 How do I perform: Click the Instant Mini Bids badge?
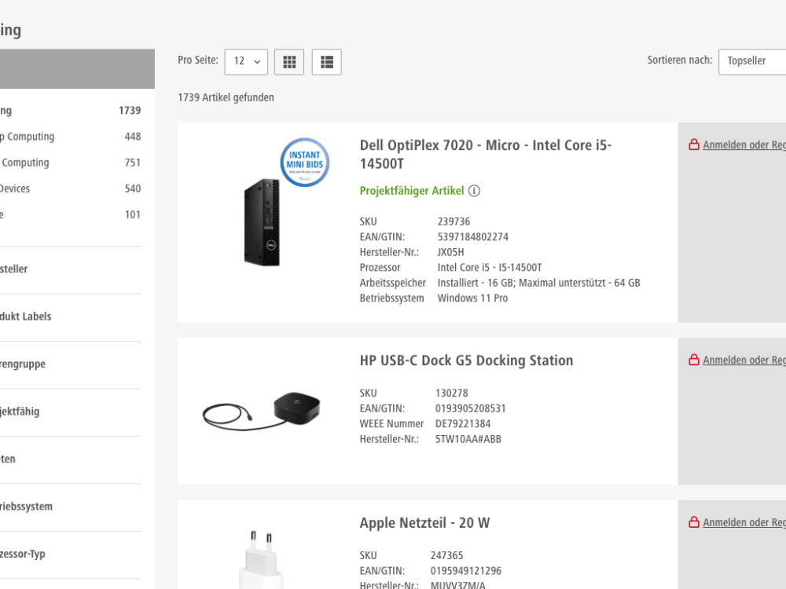click(x=305, y=163)
